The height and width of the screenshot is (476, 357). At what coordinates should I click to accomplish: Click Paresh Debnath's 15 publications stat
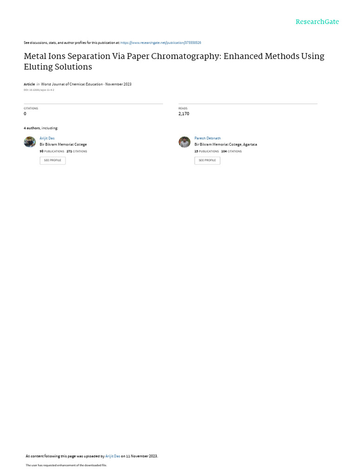coord(206,152)
